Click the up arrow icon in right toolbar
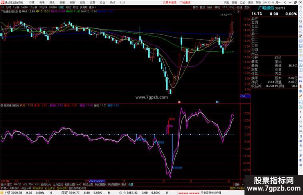 click(301, 12)
